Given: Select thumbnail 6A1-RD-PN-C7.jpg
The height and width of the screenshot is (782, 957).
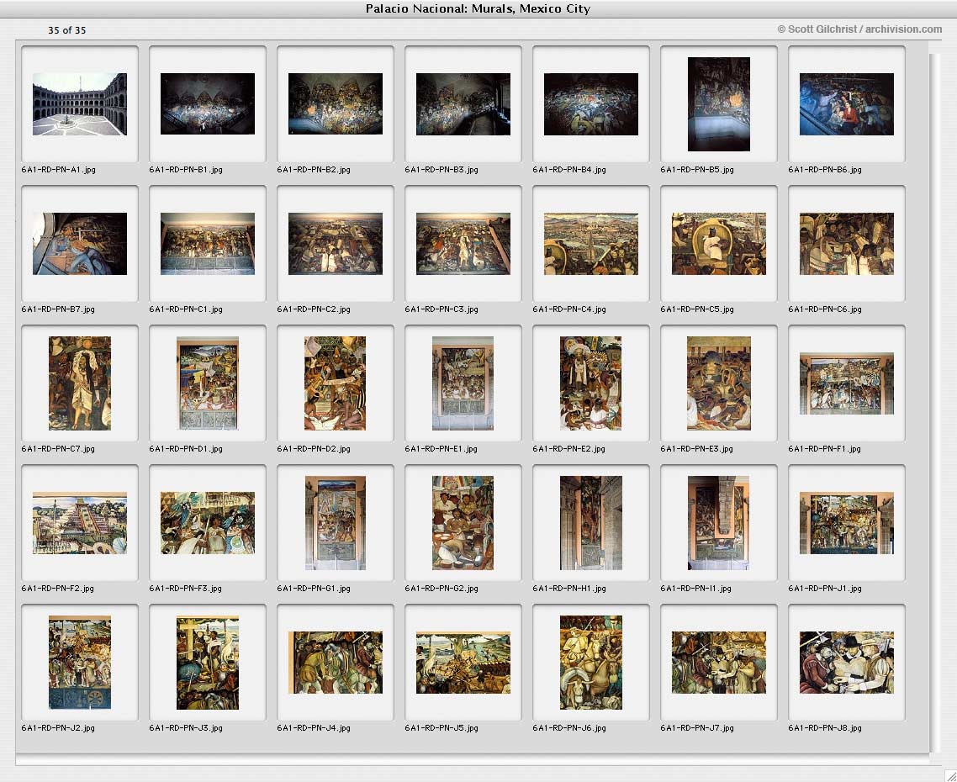Looking at the screenshot, I should pos(80,383).
